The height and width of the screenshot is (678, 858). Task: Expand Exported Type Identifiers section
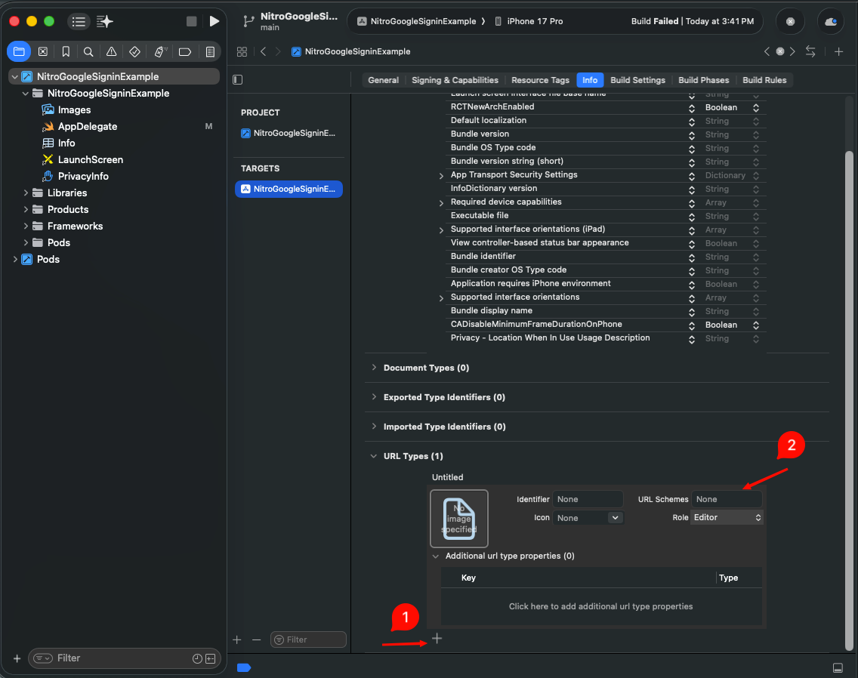(374, 397)
